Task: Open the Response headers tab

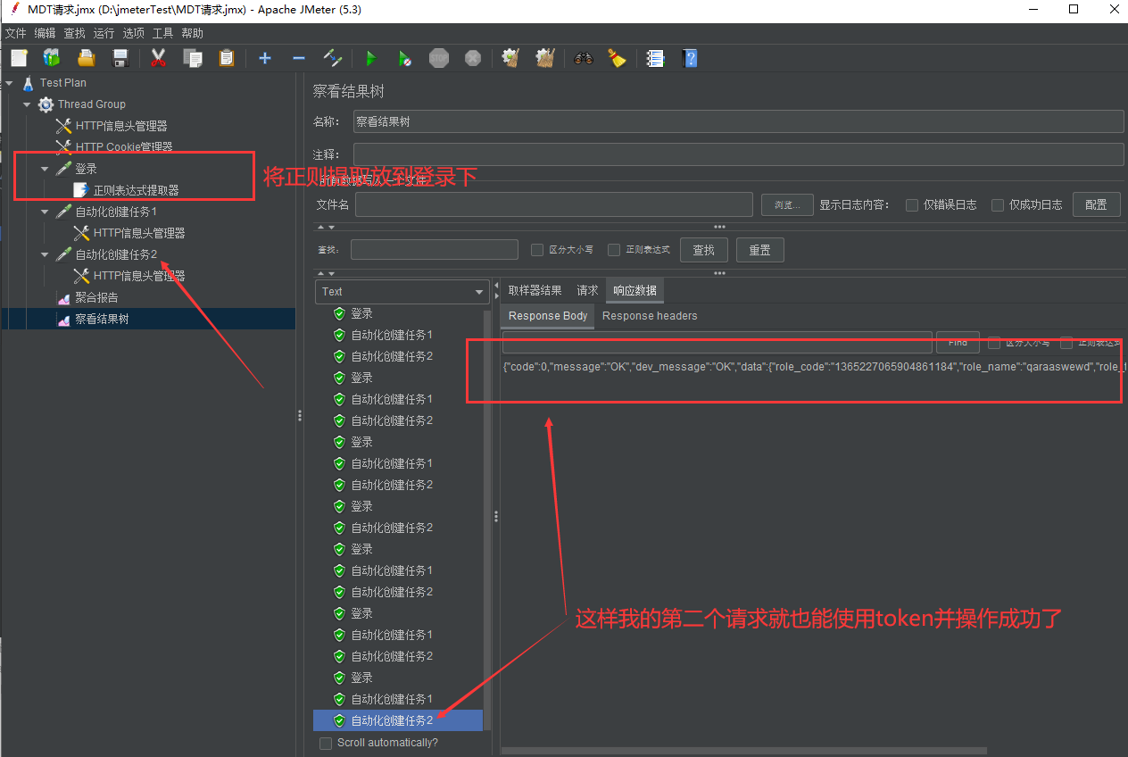Action: [x=650, y=316]
